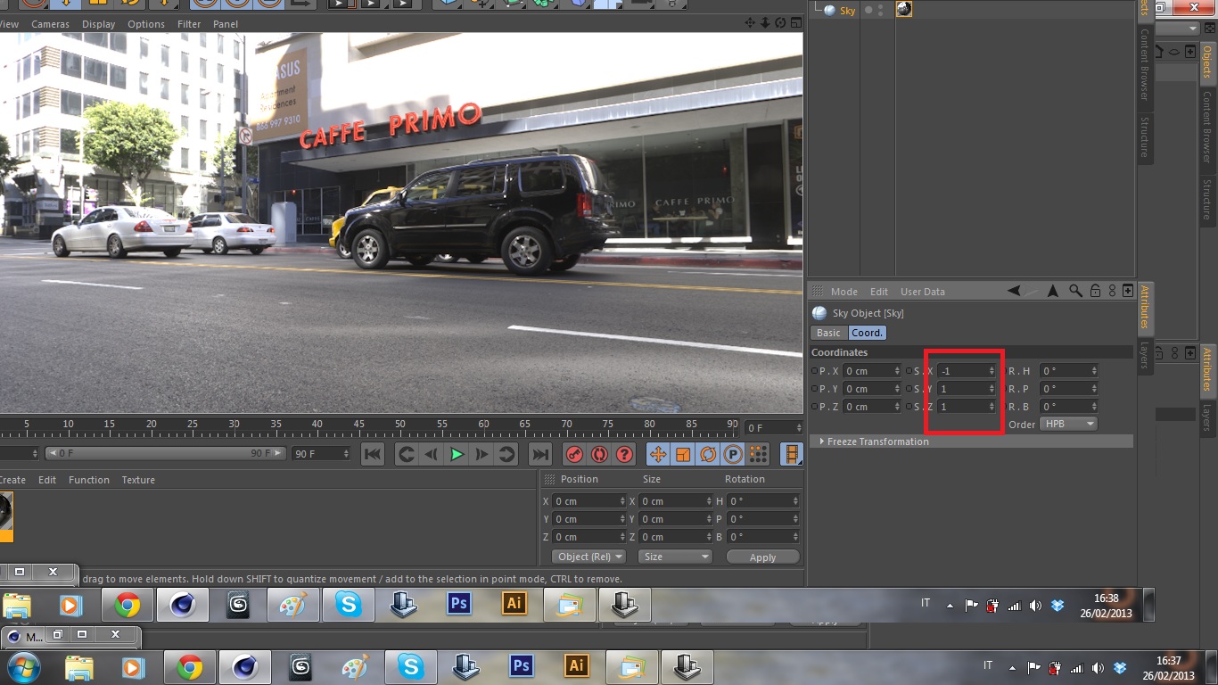Screen dimensions: 1218x685
Task: Open the rotation Order HPB dropdown
Action: click(x=1068, y=424)
